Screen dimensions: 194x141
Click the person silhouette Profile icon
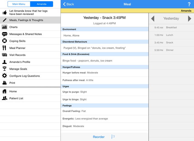(5, 62)
